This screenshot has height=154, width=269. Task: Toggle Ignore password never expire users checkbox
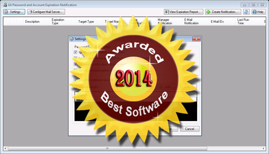point(76,52)
